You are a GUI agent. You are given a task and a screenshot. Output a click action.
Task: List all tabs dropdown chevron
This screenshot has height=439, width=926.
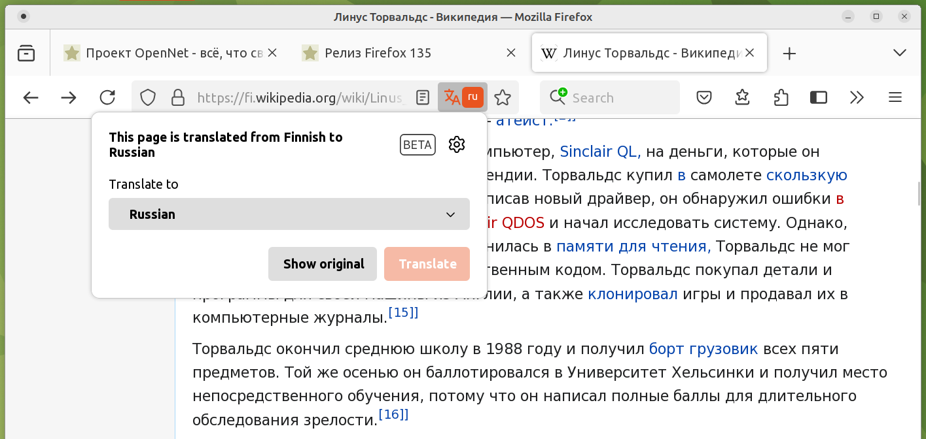point(899,53)
